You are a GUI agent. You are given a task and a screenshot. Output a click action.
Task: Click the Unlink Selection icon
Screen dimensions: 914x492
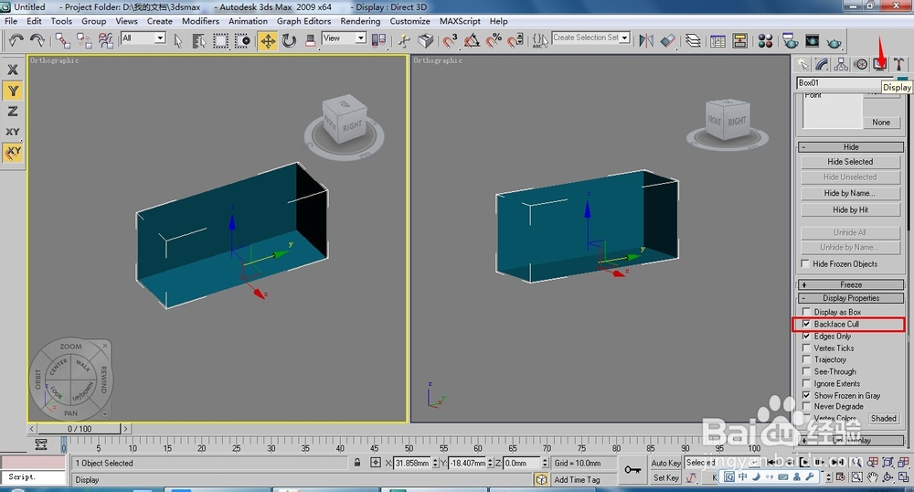pyautogui.click(x=84, y=40)
